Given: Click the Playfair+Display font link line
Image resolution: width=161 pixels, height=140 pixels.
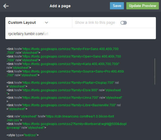Looking at the screenshot, I should pos(63,84).
